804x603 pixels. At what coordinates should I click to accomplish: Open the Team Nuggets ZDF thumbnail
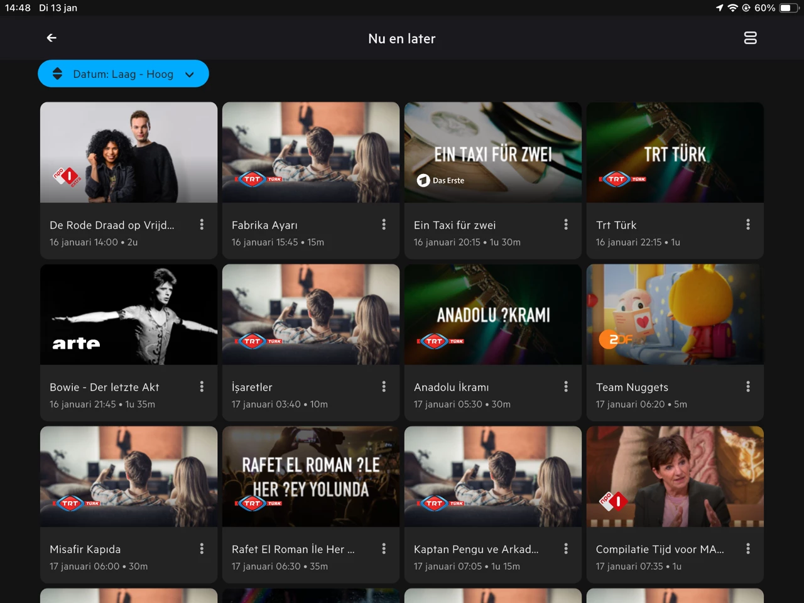pyautogui.click(x=675, y=315)
